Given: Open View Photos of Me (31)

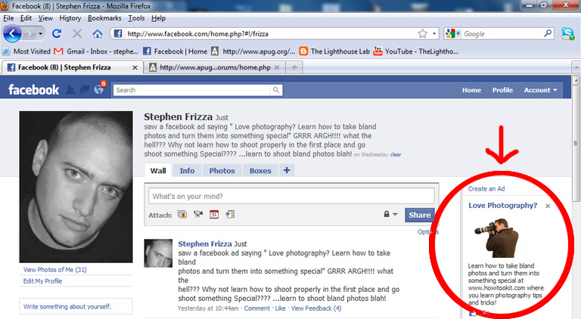Looking at the screenshot, I should (x=54, y=270).
